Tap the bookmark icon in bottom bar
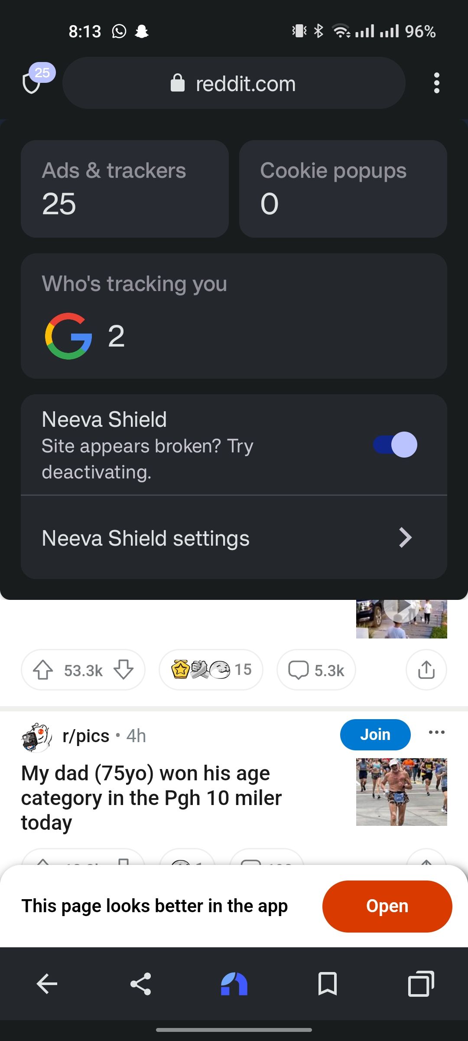Screen dimensions: 468x1041 328,983
